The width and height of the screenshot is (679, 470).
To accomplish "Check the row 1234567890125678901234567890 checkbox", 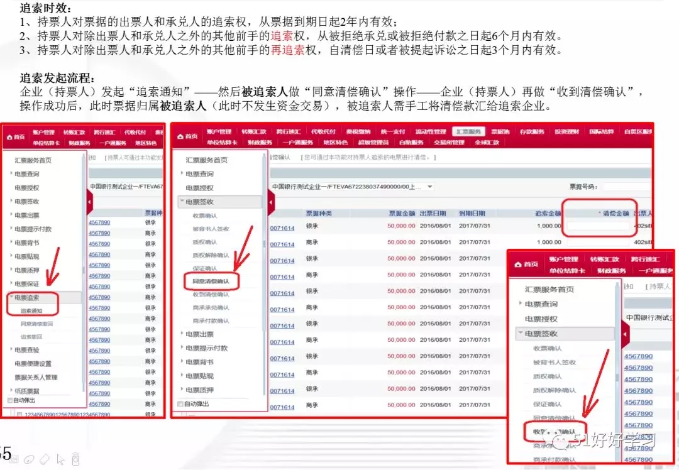I will 19,415.
